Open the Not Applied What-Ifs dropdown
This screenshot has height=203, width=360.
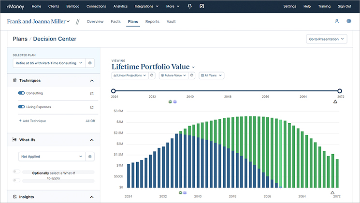coord(52,157)
